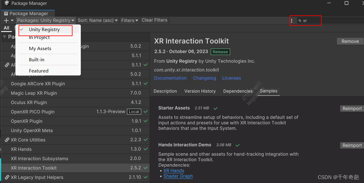Choose In Project from the packages menu
364x183 pixels.
(39, 37)
